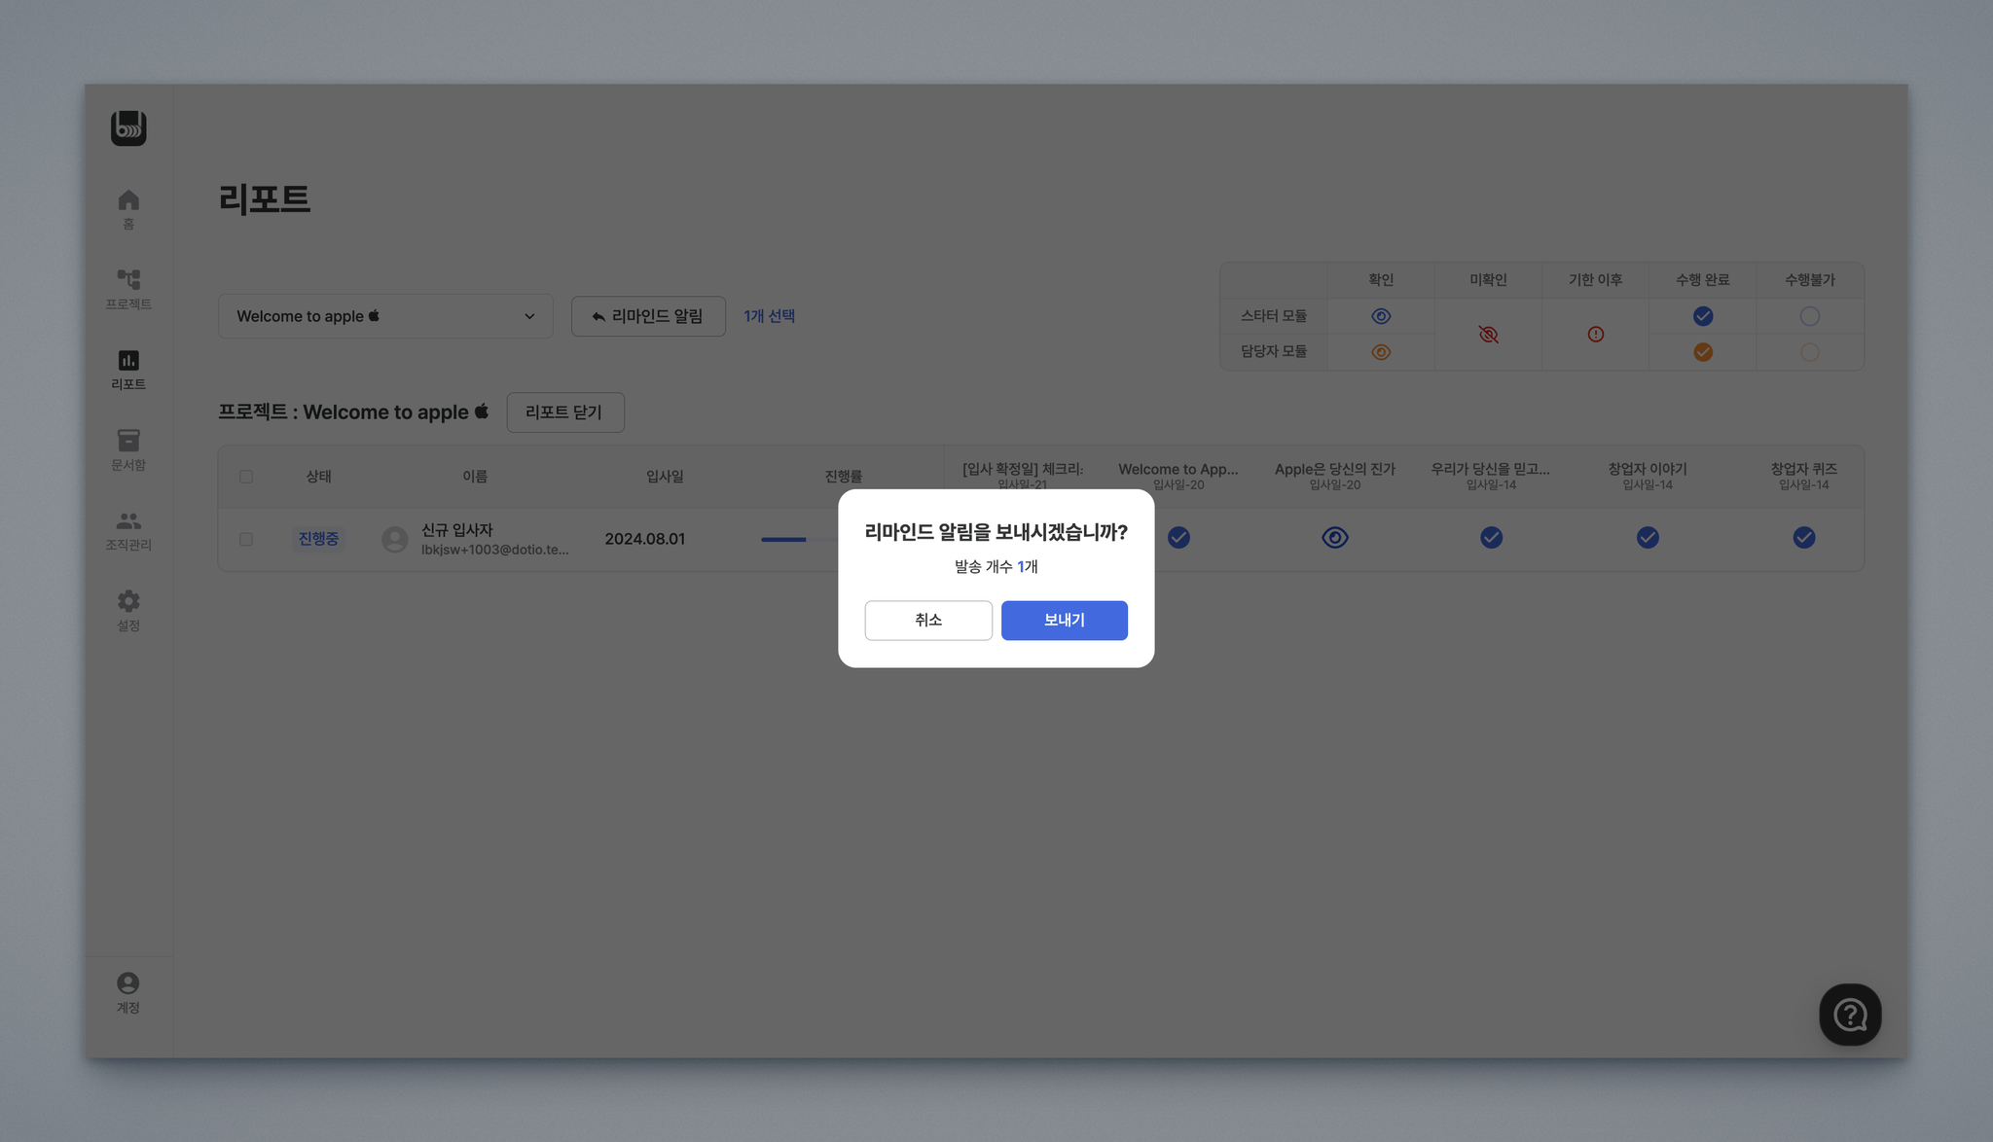The height and width of the screenshot is (1142, 1993).
Task: Click 진행률 column header
Action: 843,477
